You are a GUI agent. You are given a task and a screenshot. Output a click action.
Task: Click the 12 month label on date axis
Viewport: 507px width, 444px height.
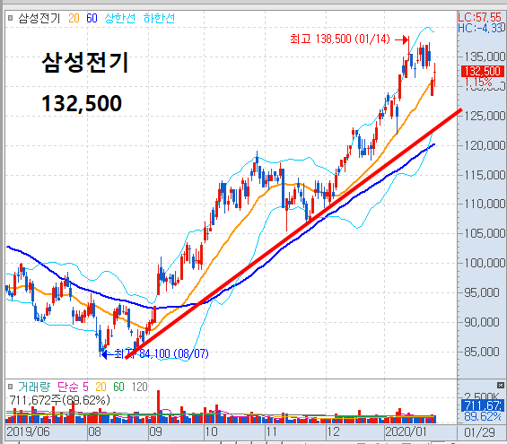coord(334,431)
